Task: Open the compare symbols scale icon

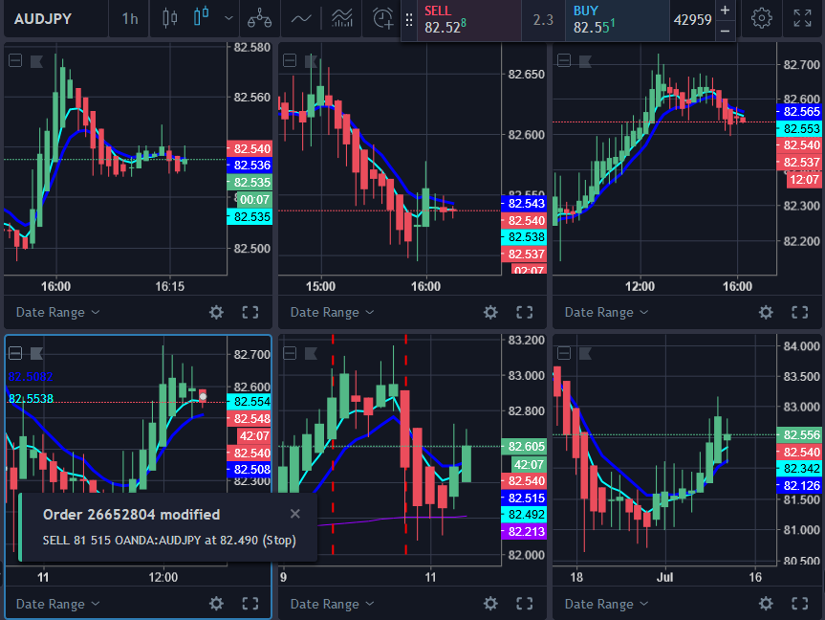Action: click(x=257, y=18)
